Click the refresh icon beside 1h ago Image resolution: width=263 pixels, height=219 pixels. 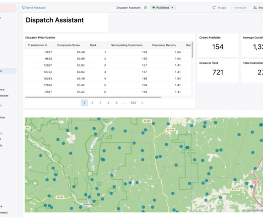[x=214, y=7]
